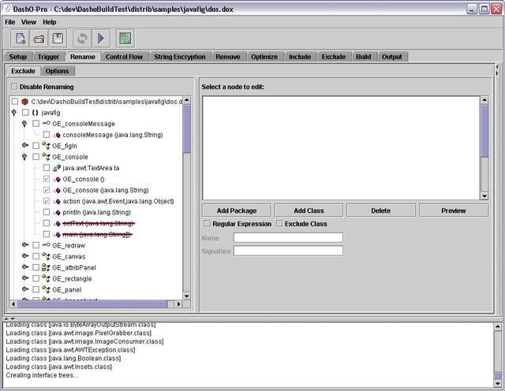This screenshot has width=505, height=391.
Task: Click the Save Project floppy icon
Action: [x=58, y=39]
